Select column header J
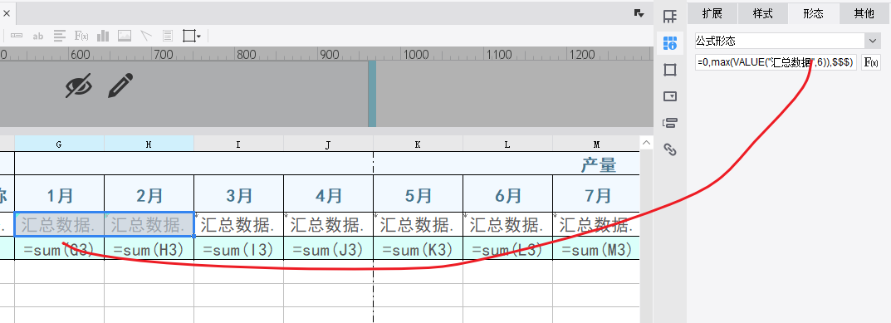Image resolution: width=891 pixels, height=323 pixels. coord(329,144)
